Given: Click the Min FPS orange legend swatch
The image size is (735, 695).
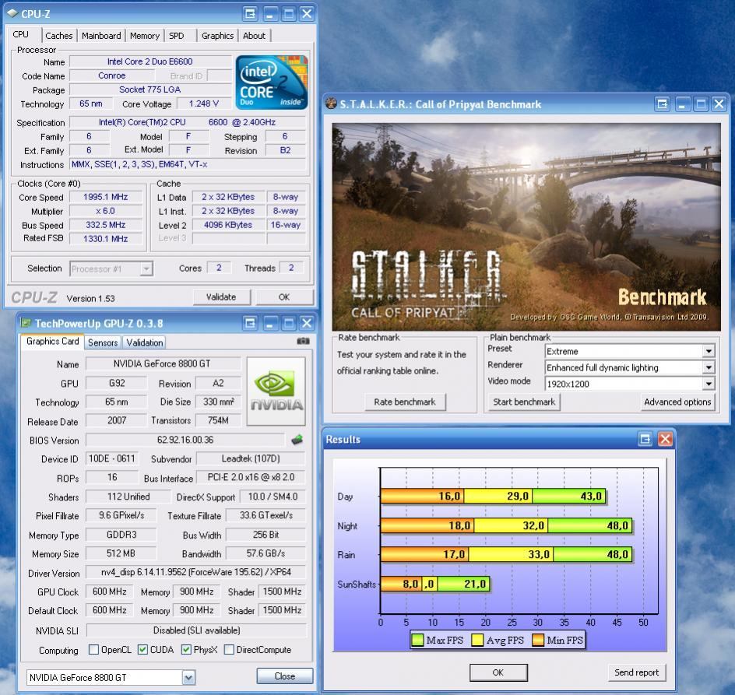Looking at the screenshot, I should coord(538,641).
